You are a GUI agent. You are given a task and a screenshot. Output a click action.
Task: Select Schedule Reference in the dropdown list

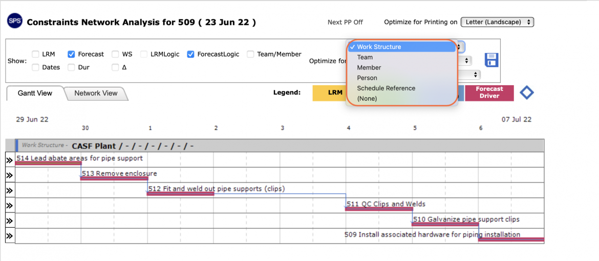(x=402, y=88)
